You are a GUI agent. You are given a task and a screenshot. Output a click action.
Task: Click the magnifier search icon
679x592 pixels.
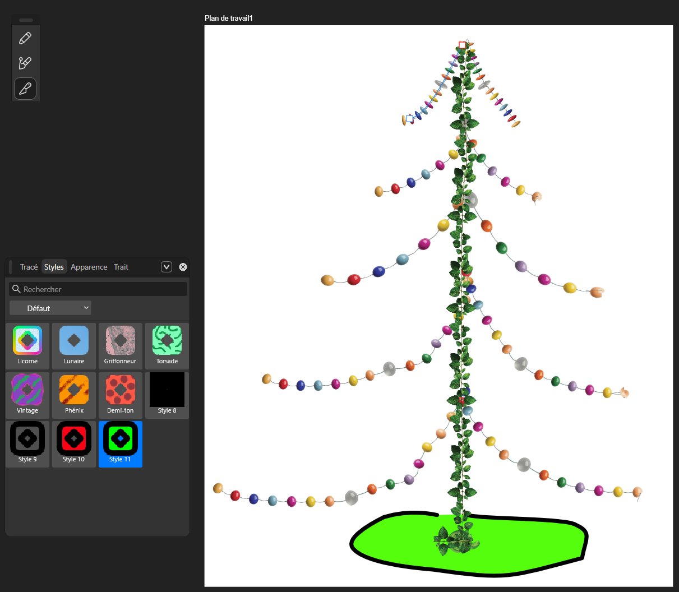pyautogui.click(x=16, y=289)
